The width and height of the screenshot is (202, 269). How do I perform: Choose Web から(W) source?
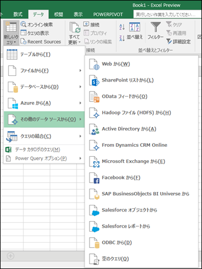(x=142, y=64)
